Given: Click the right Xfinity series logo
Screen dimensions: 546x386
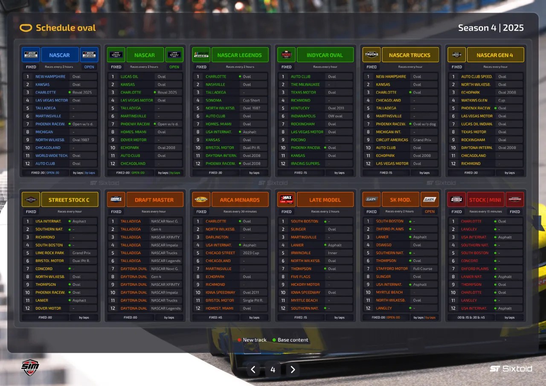Looking at the screenshot, I should (174, 55).
